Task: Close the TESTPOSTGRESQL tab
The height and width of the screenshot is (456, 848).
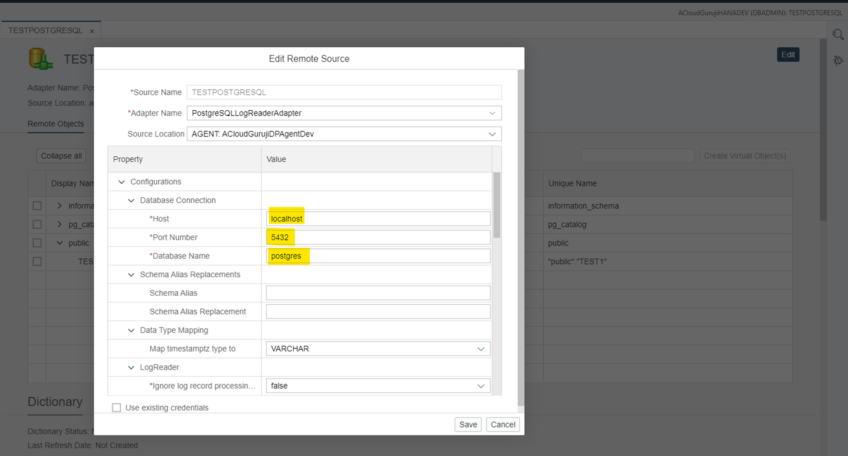Action: click(92, 31)
